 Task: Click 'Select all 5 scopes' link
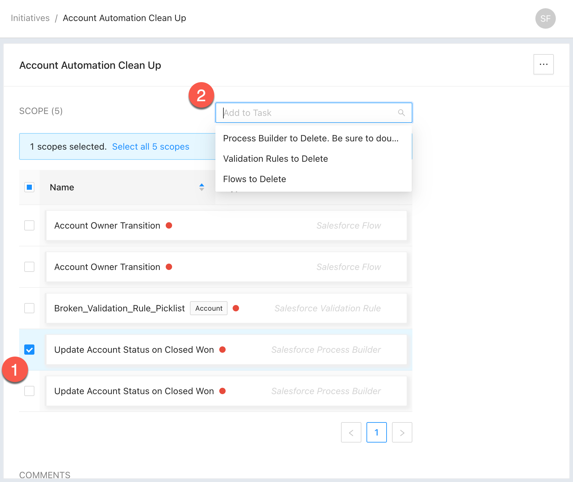coord(150,147)
